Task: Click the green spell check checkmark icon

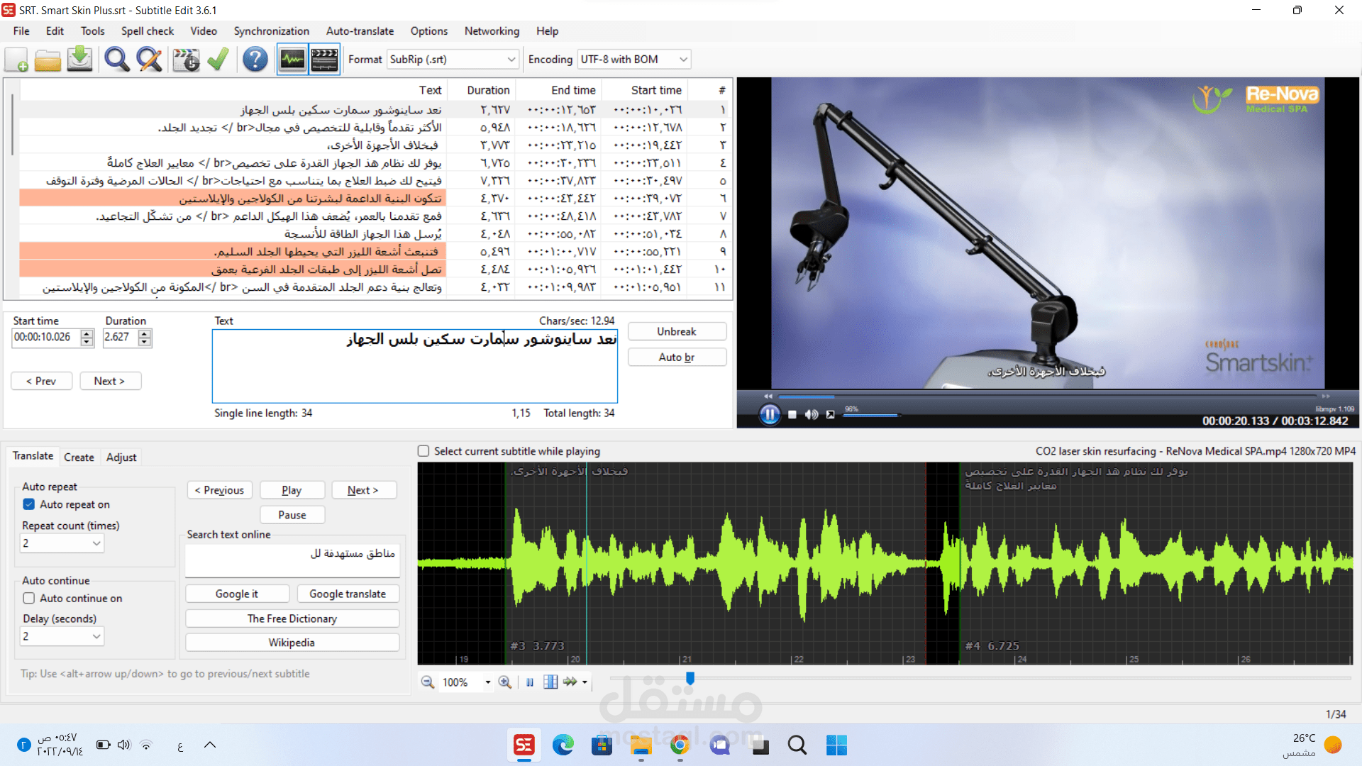Action: [218, 60]
